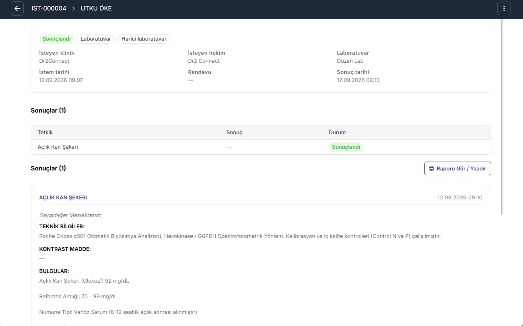Click the Raporu Gör / Yazdır button
The image size is (523, 326).
(457, 168)
